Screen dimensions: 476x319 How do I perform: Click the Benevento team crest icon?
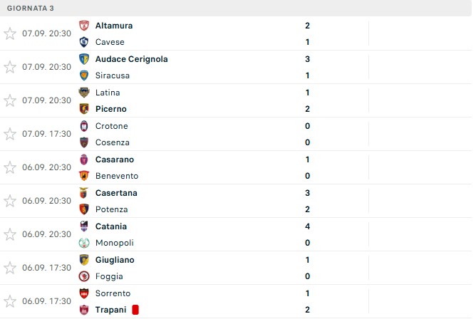[x=84, y=176]
